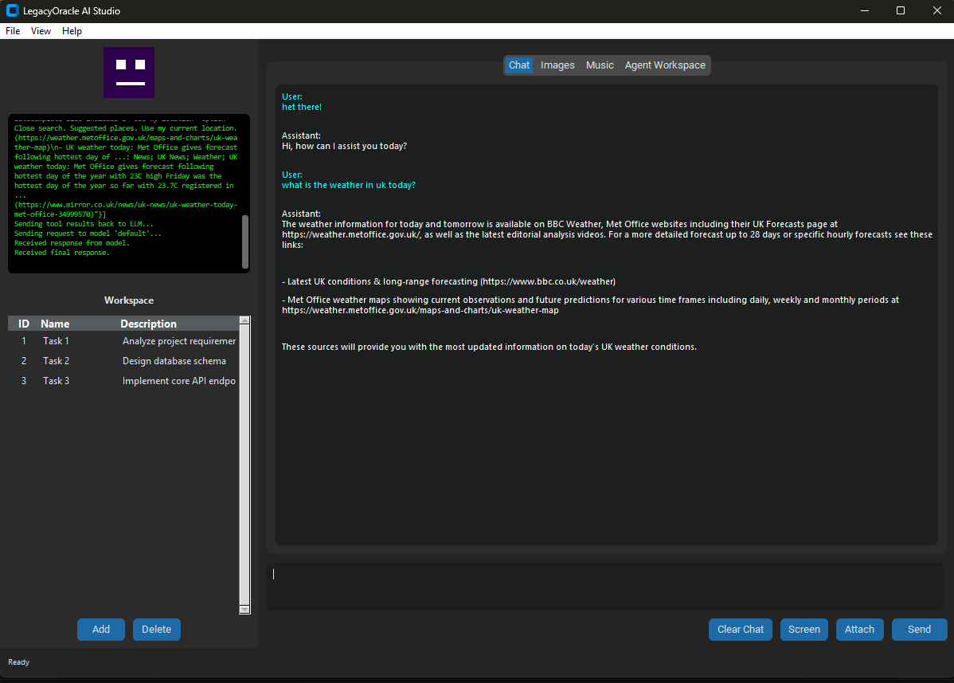Image resolution: width=954 pixels, height=683 pixels.
Task: Switch to the Images tab
Action: coord(557,65)
